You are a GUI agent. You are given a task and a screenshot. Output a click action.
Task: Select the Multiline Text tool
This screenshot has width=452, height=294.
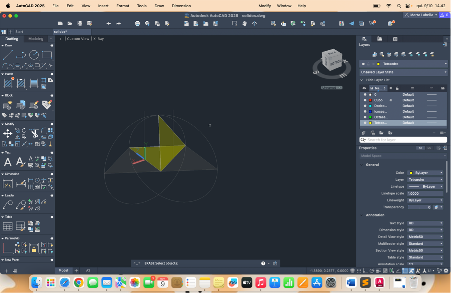[8, 162]
